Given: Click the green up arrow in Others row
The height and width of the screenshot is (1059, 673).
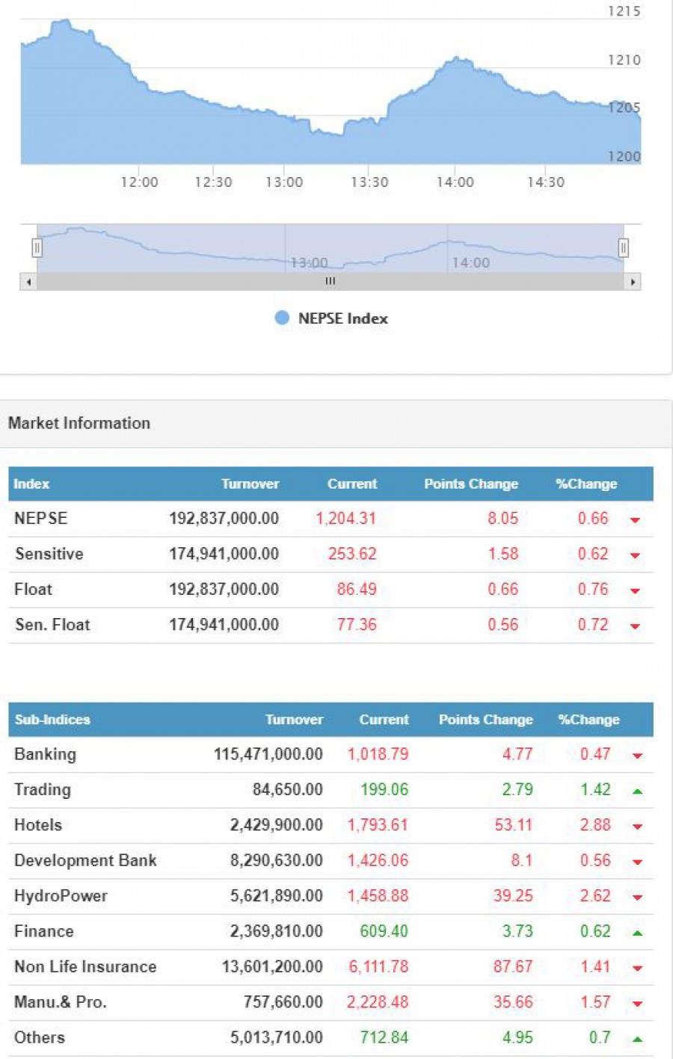Looking at the screenshot, I should pos(637,1039).
